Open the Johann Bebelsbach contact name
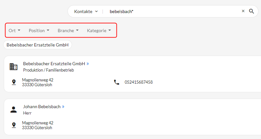 pos(42,107)
